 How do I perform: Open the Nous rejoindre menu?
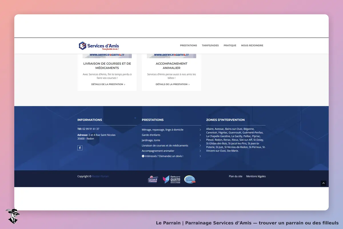[x=252, y=46]
